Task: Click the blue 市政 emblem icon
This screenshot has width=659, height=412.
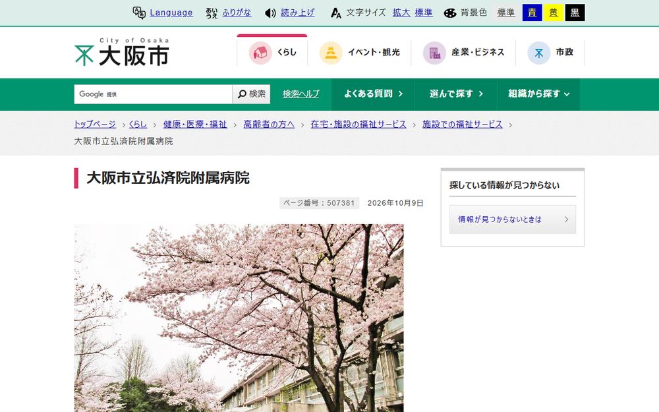Action: click(539, 53)
